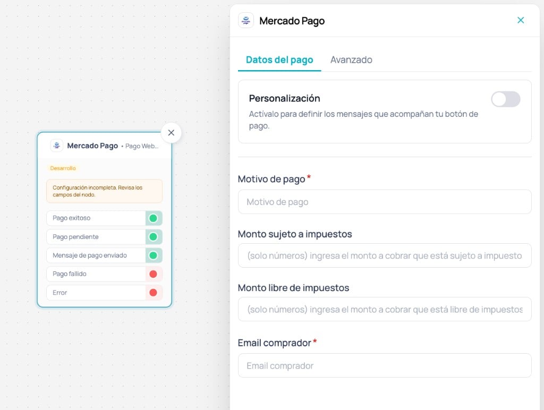Screen dimensions: 544x410
Task: Click the Pago Web... subtitle on node
Action: tap(141, 146)
